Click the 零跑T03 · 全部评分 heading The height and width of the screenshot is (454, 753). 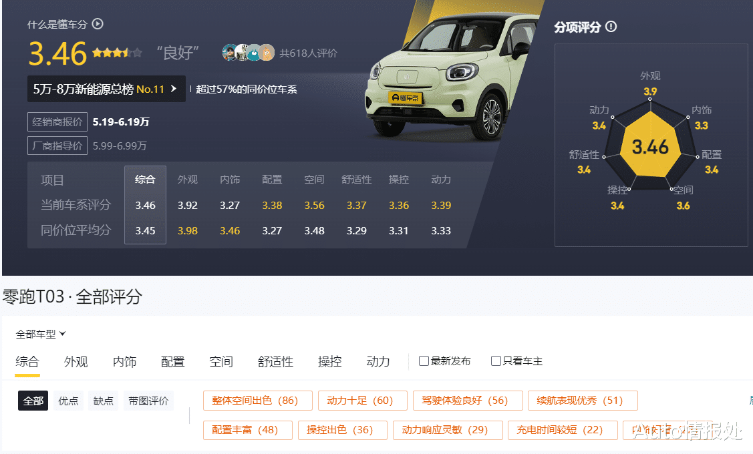73,296
